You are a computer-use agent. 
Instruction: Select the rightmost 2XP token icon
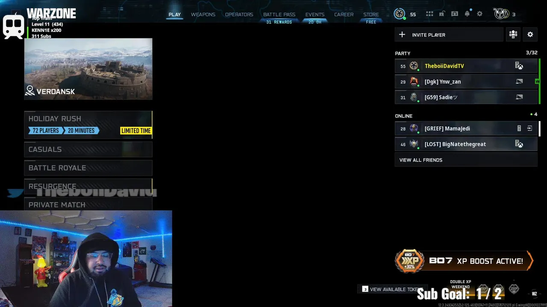click(514, 289)
